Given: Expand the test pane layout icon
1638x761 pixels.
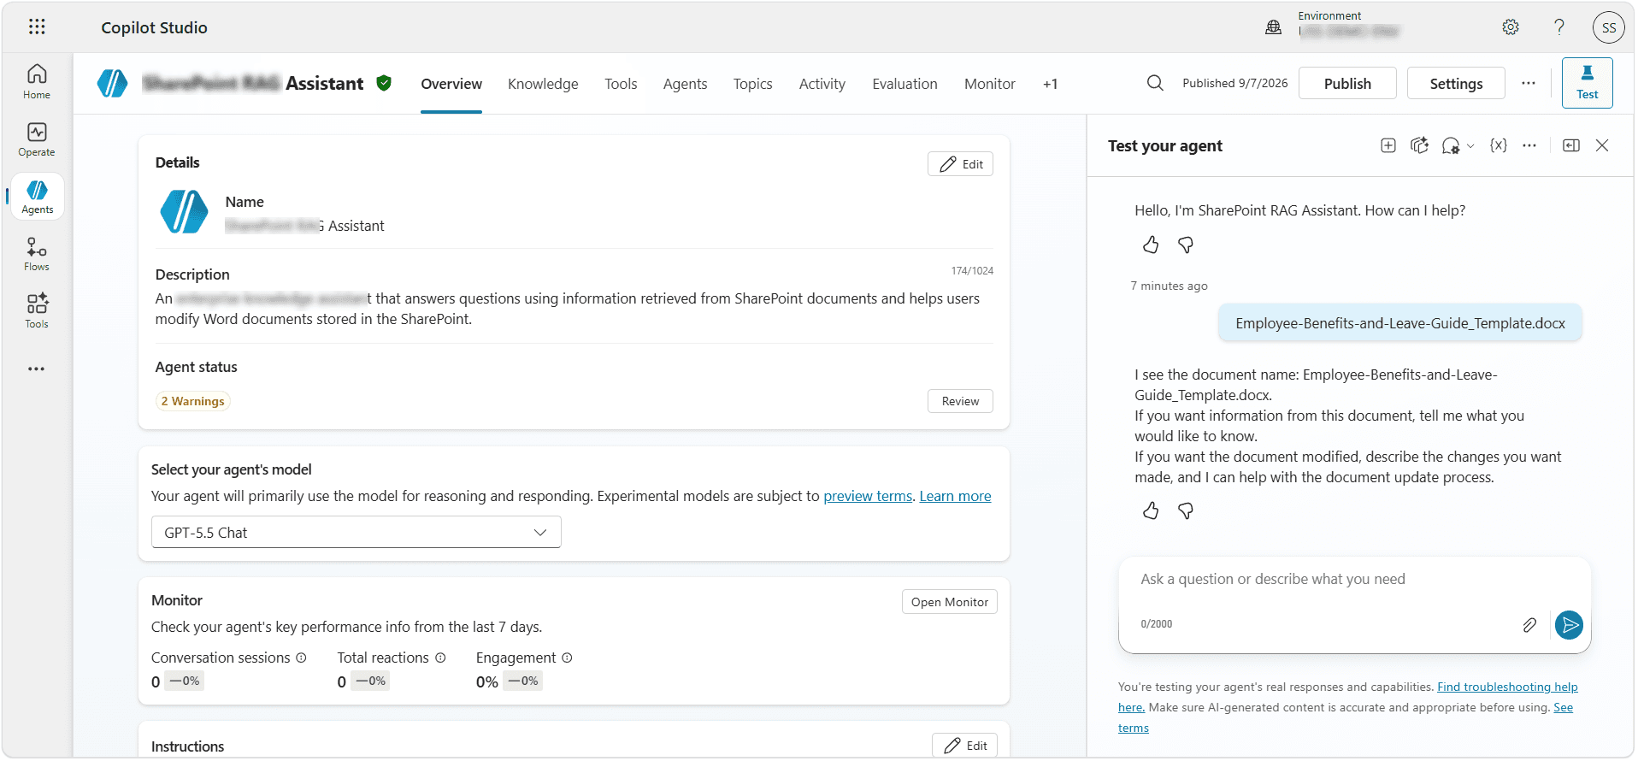Looking at the screenshot, I should click(x=1571, y=145).
